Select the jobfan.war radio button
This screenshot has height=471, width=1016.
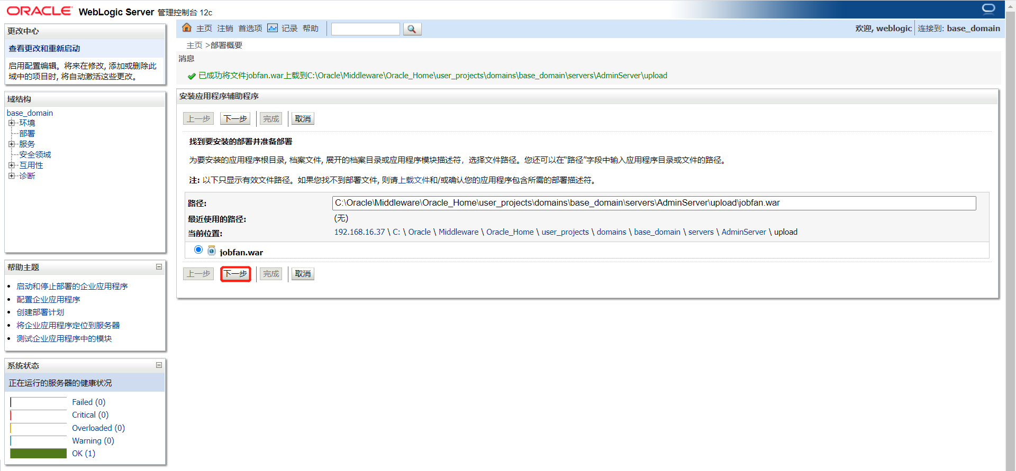coord(198,250)
